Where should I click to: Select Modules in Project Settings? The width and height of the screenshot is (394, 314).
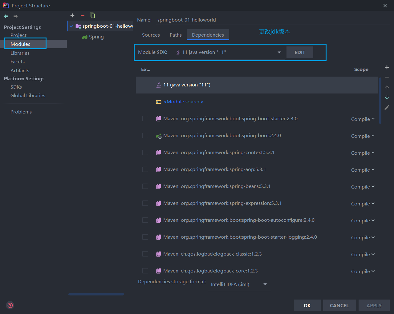(20, 44)
